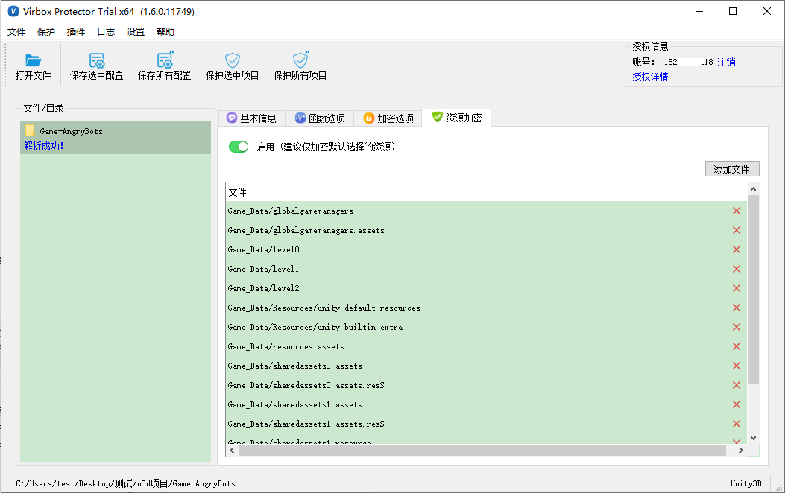785x493 pixels.
Task: Click the file list scroll up arrow
Action: (x=753, y=189)
